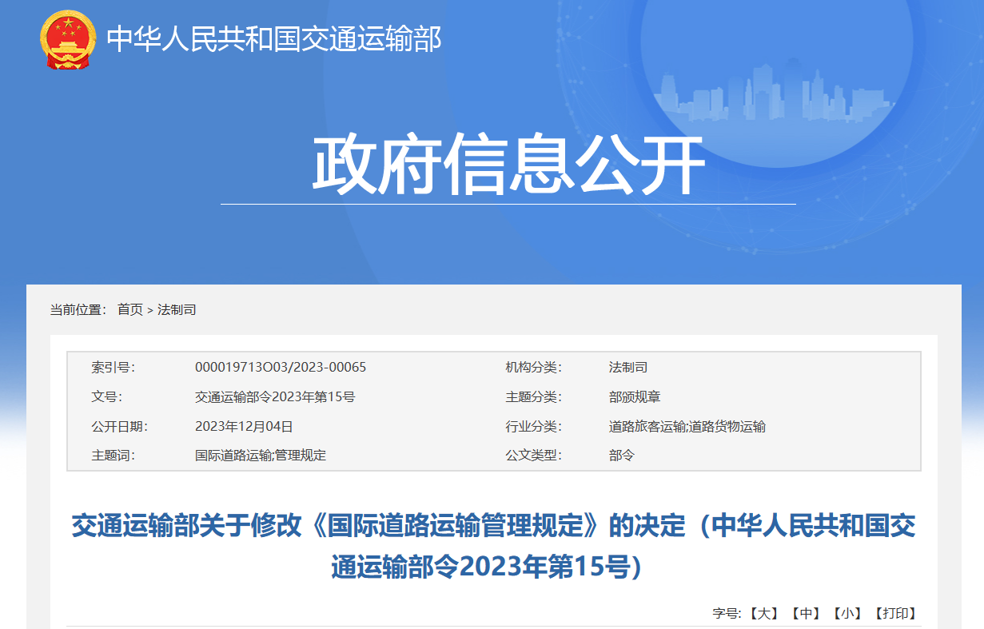The width and height of the screenshot is (984, 629).
Task: Set font size to 小
Action: [847, 613]
